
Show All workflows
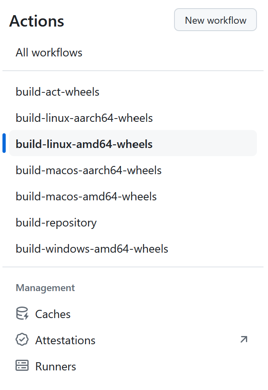pyautogui.click(x=49, y=53)
